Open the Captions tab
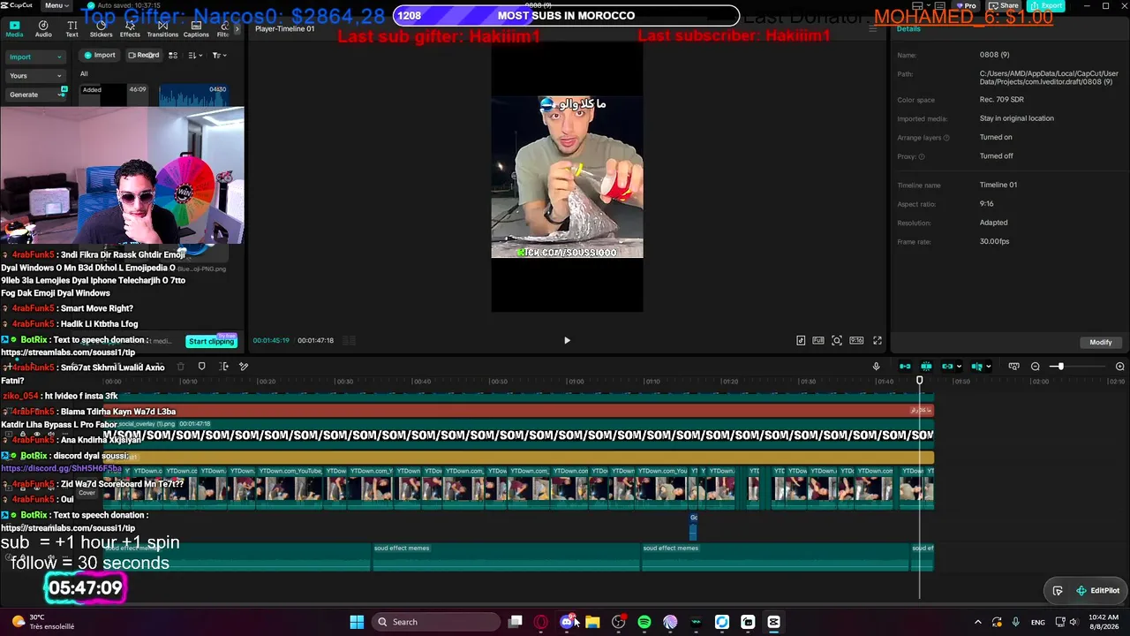1130x636 pixels. tap(196, 29)
